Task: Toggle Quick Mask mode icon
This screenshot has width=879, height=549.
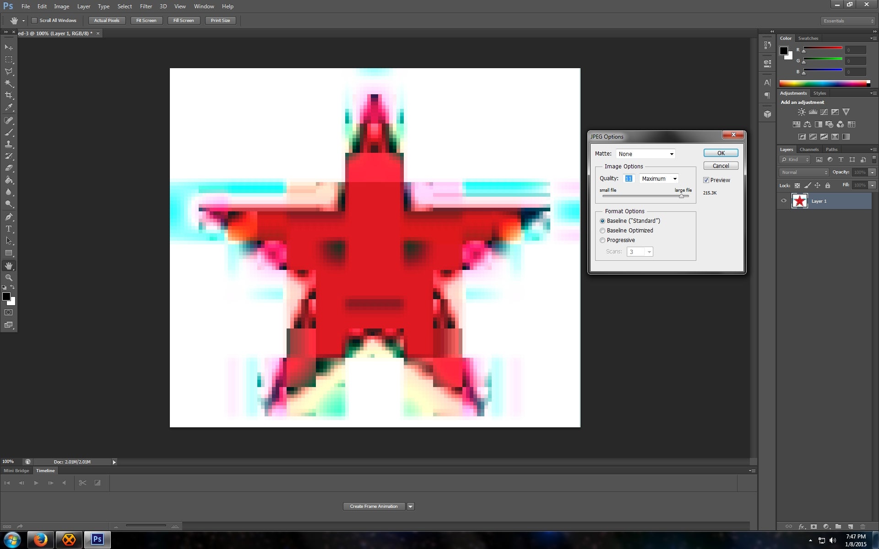Action: (9, 312)
